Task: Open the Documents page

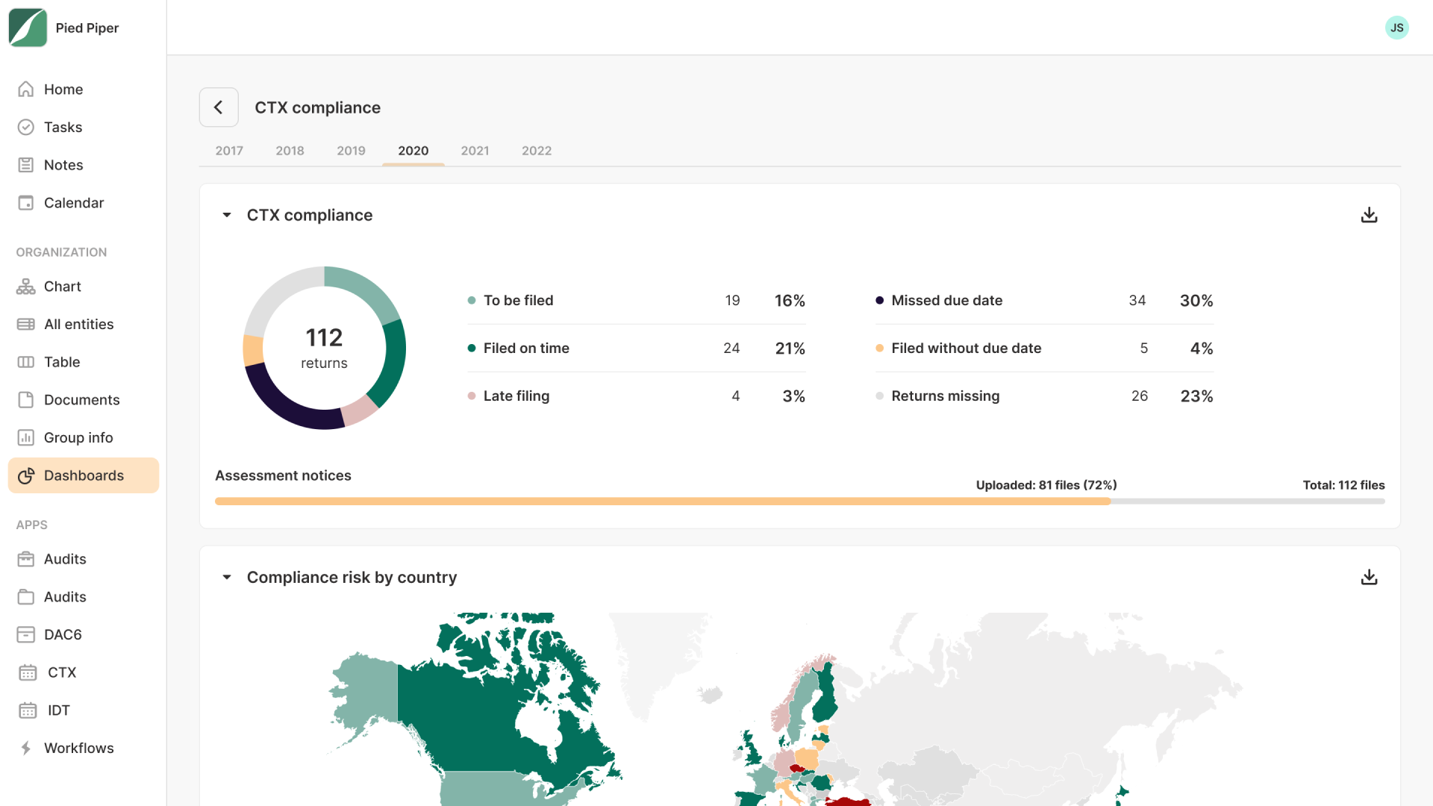Action: (81, 400)
